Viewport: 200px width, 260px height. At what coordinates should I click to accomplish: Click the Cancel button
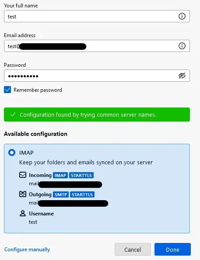pyautogui.click(x=133, y=250)
